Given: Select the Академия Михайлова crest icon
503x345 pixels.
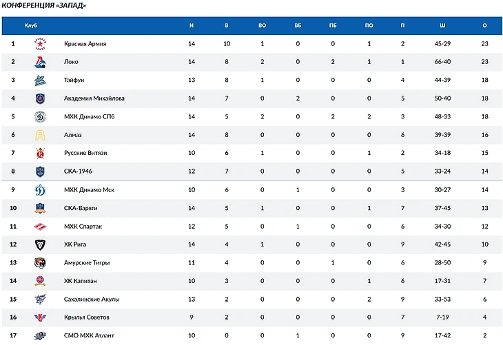Looking at the screenshot, I should [x=40, y=98].
